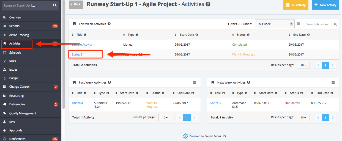Click the search magnifier icon in sidebar header
Image resolution: width=342 pixels, height=141 pixels.
pos(55,5)
